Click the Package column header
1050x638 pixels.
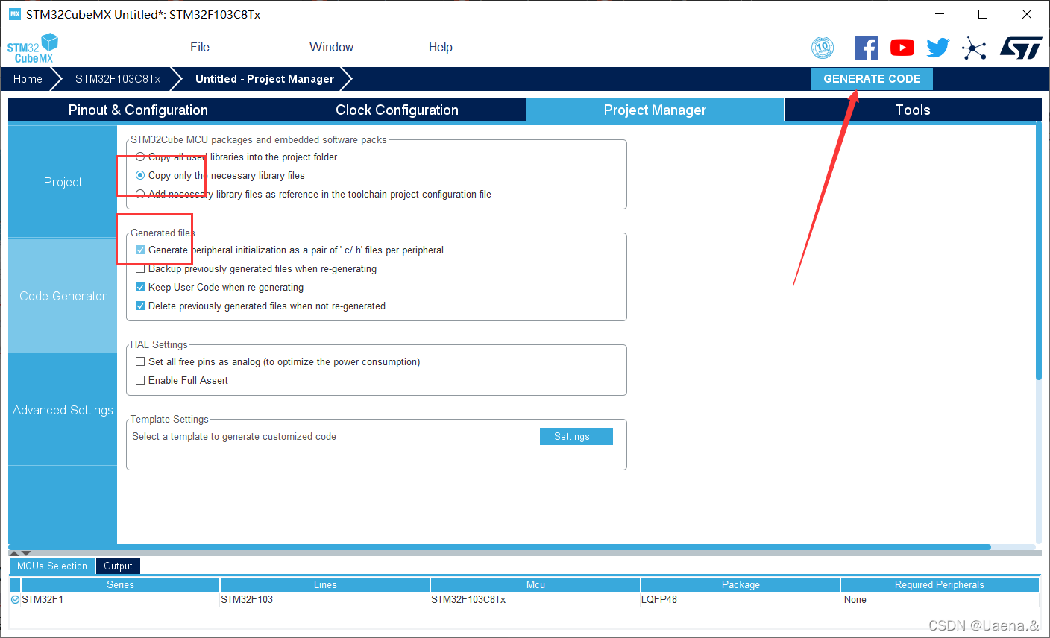pos(741,585)
